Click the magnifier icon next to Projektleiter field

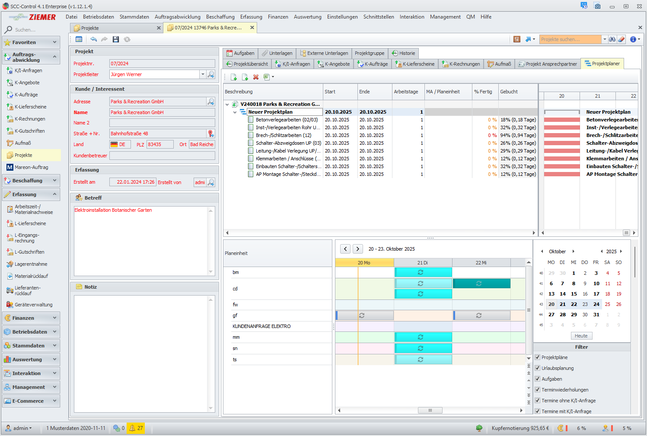(211, 74)
